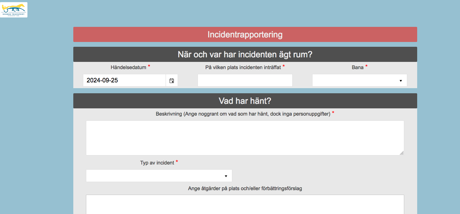This screenshot has height=214, width=460.
Task: Click the 'Ange åtgärder på plats' label
Action: tap(245, 188)
